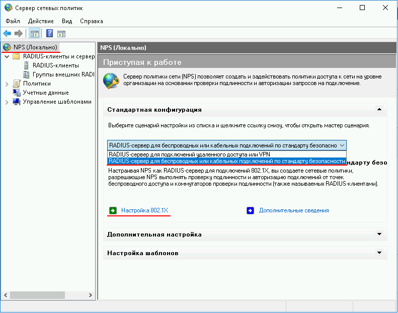Maximize the Сервер сетевых политик window
Viewport: 398px width, 313px height.
pyautogui.click(x=362, y=8)
